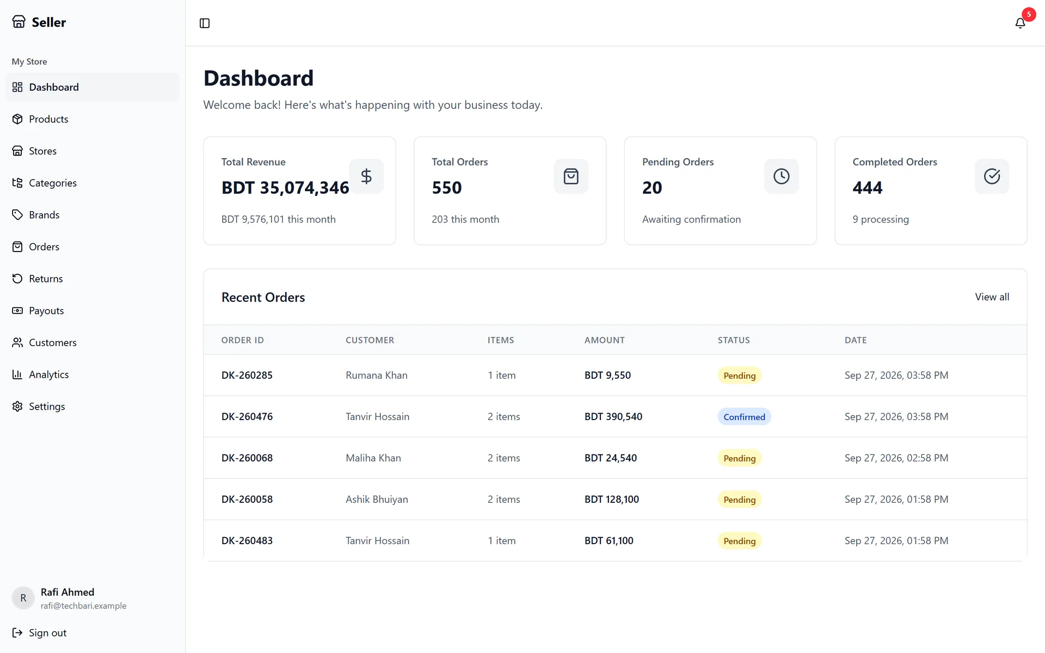Click the rafi@techbari.example email
This screenshot has height=653, width=1045.
tap(83, 606)
